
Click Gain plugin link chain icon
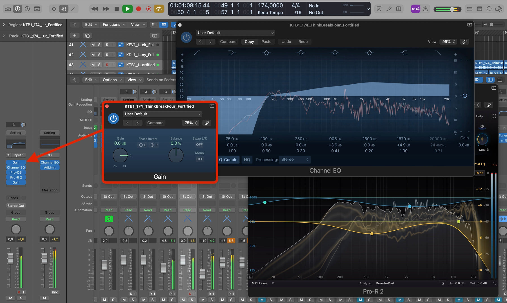pyautogui.click(x=207, y=123)
